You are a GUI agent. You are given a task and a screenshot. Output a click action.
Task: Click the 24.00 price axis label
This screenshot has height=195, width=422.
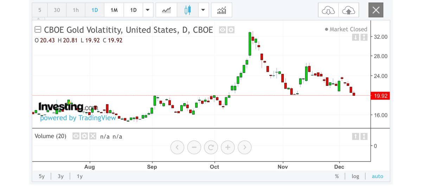click(x=380, y=76)
